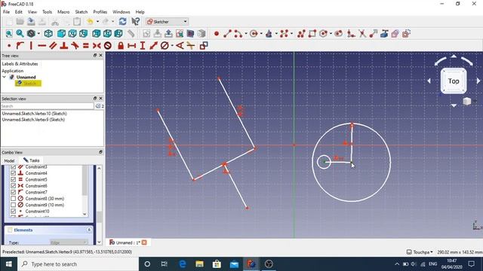Apply horizontal distance constraint
The width and height of the screenshot is (483, 271).
[131, 46]
